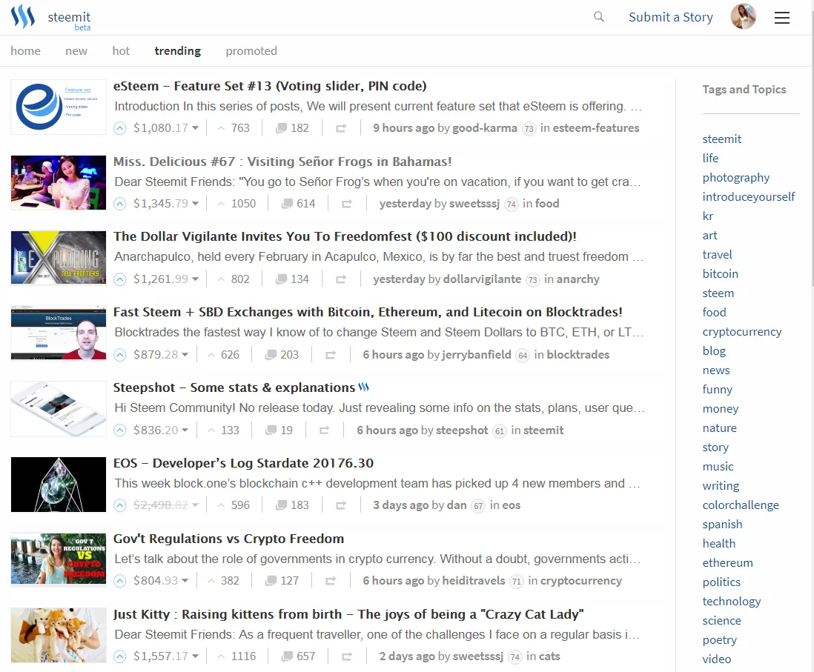
Task: Open 'Gov't Regulations vs Crypto Freedom' title
Action: click(x=228, y=539)
